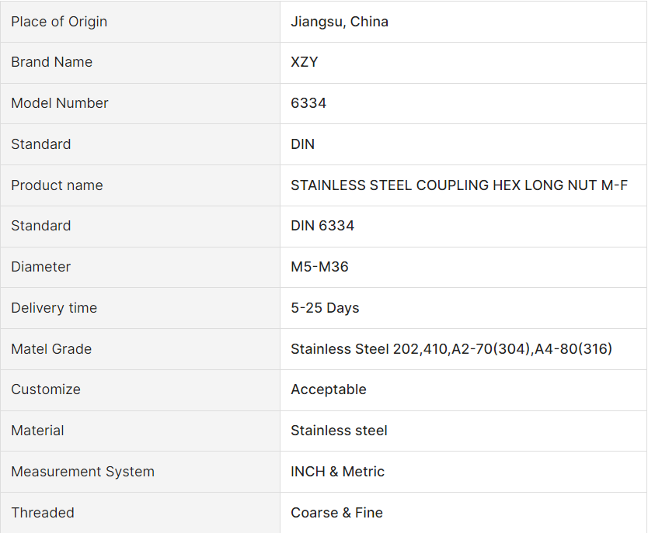Select the XZY brand value
Image resolution: width=648 pixels, height=533 pixels.
click(305, 62)
